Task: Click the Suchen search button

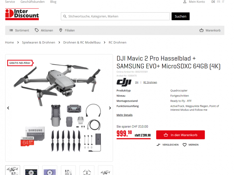Action: click(181, 16)
